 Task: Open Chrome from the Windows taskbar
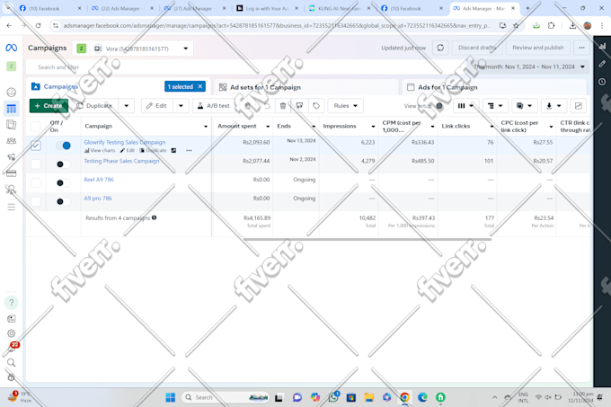click(x=404, y=397)
